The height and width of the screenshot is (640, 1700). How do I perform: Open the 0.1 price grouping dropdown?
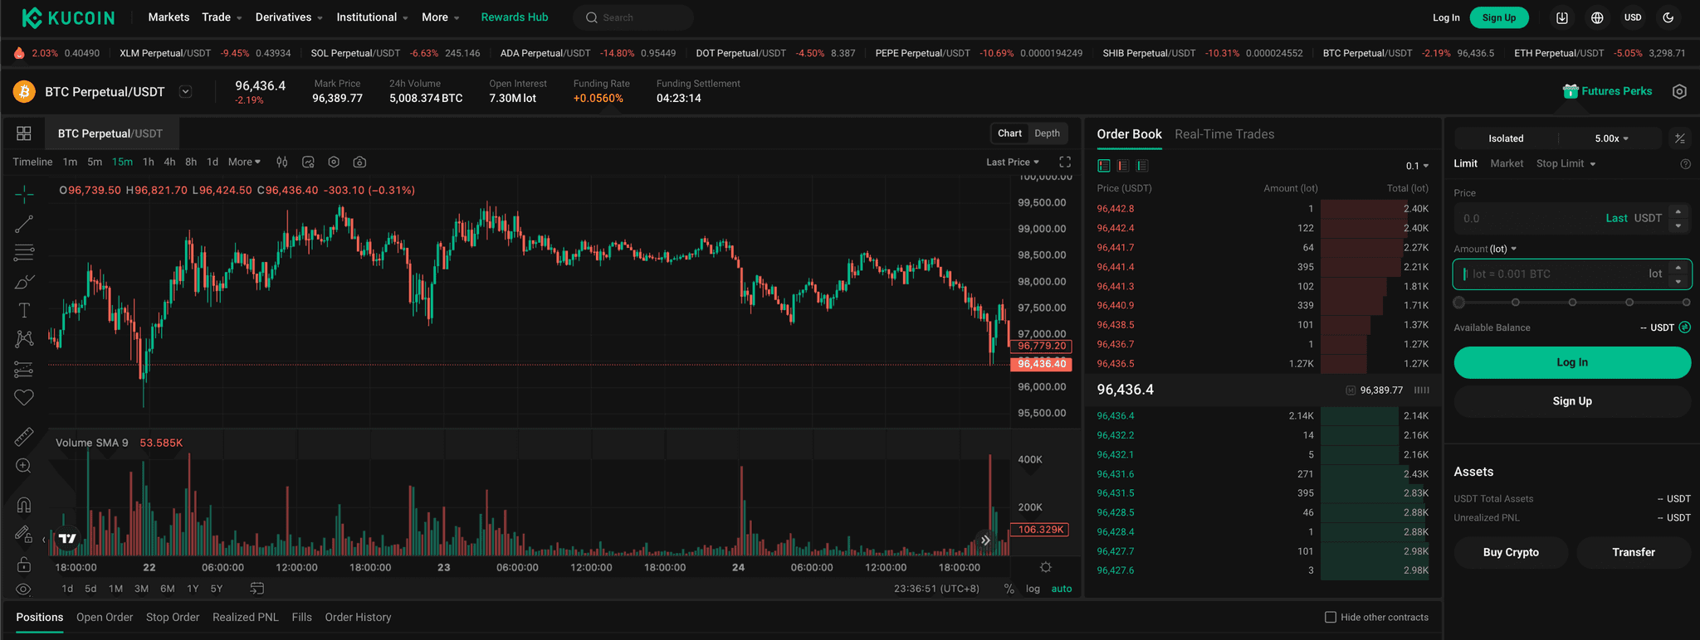[1417, 166]
